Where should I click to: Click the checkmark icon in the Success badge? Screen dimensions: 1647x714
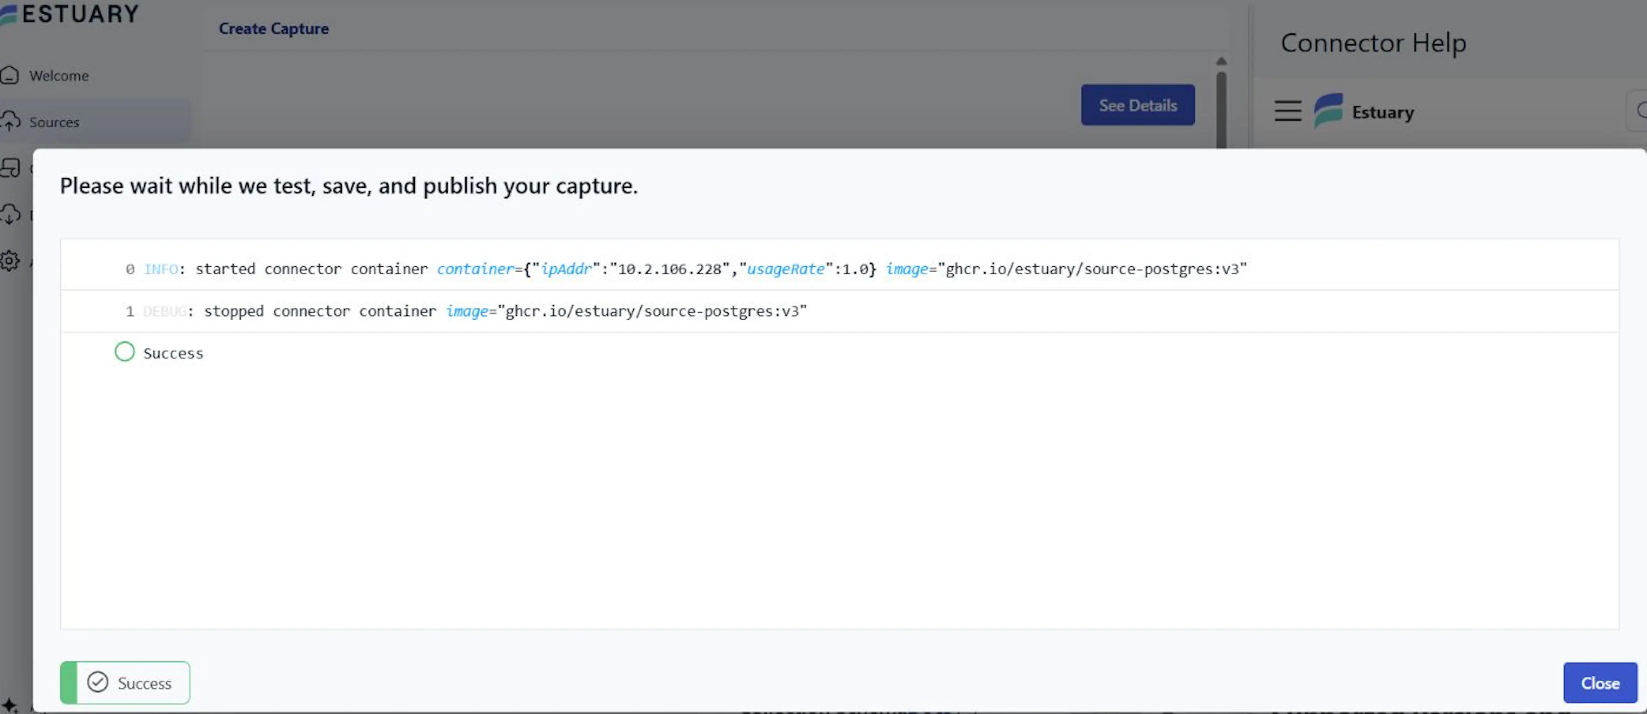tap(98, 682)
